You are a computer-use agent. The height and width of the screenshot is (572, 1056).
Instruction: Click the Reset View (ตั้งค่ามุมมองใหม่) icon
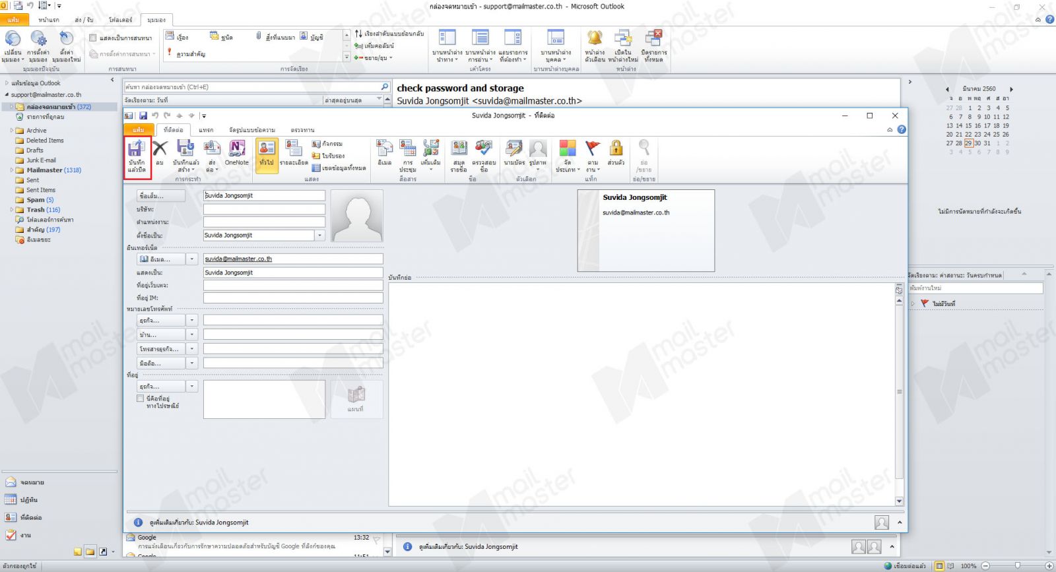tap(66, 46)
